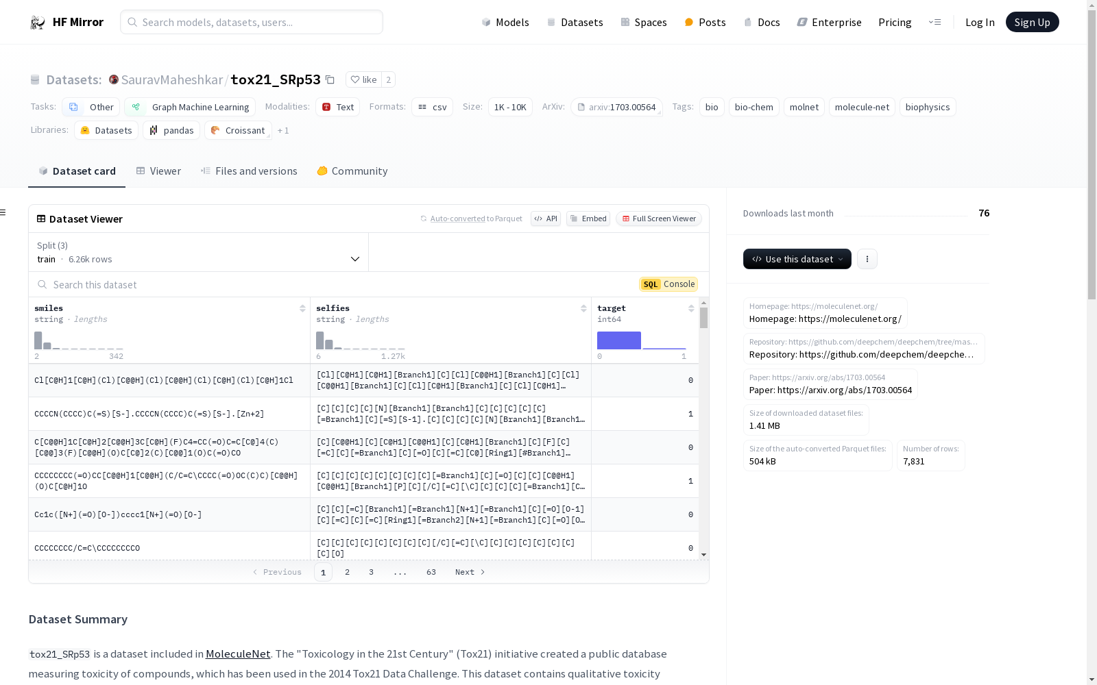Click the biophysics tag
Image resolution: width=1097 pixels, height=685 pixels.
[x=928, y=107]
